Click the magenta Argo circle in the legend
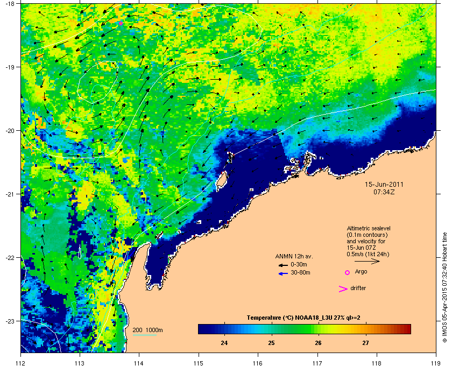Viewport: 452px width, 366px height. (348, 272)
